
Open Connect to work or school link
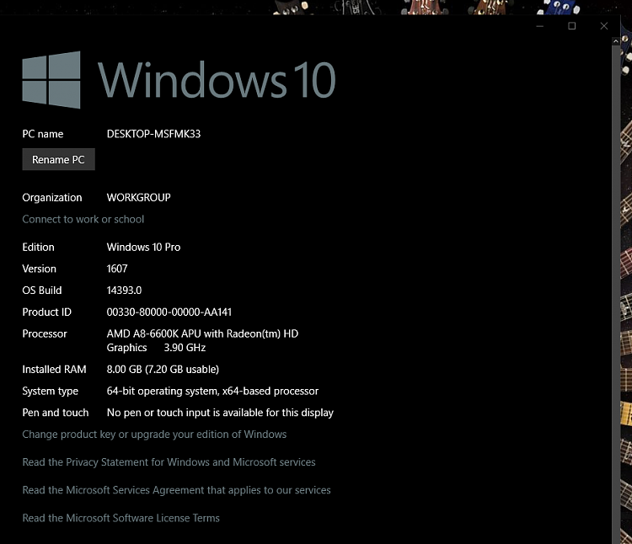point(83,219)
